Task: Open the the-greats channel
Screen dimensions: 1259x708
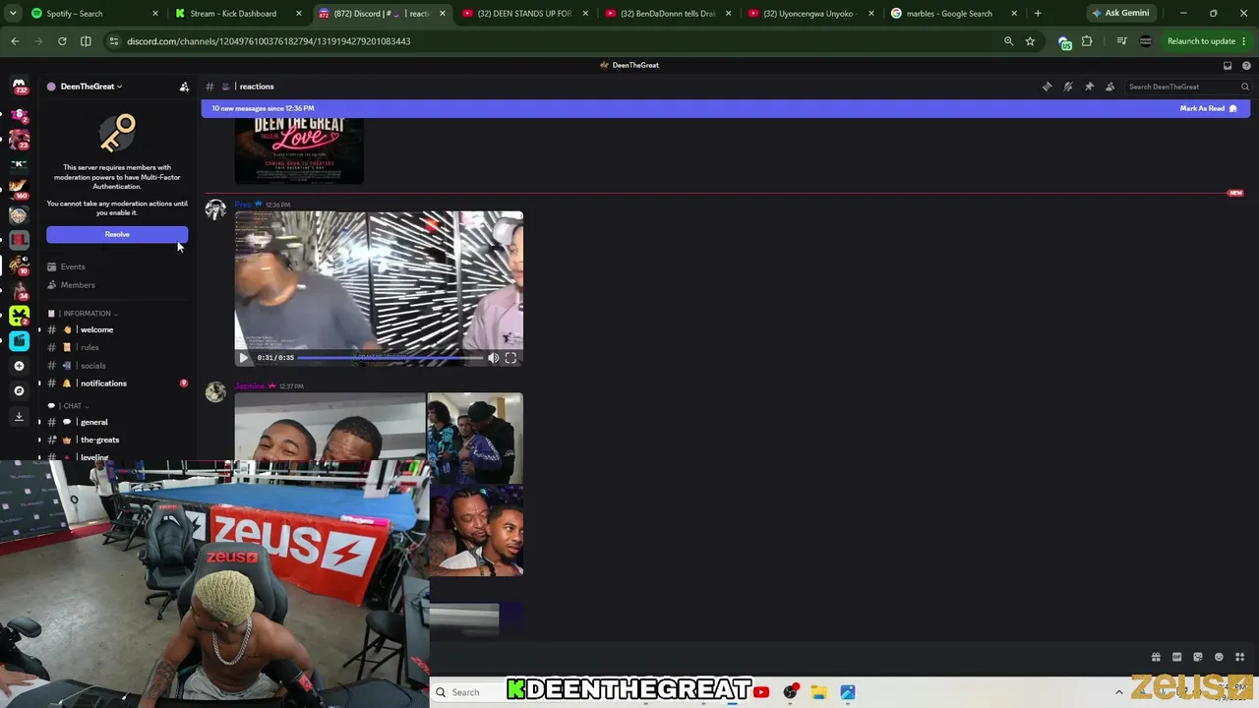Action: [116, 440]
